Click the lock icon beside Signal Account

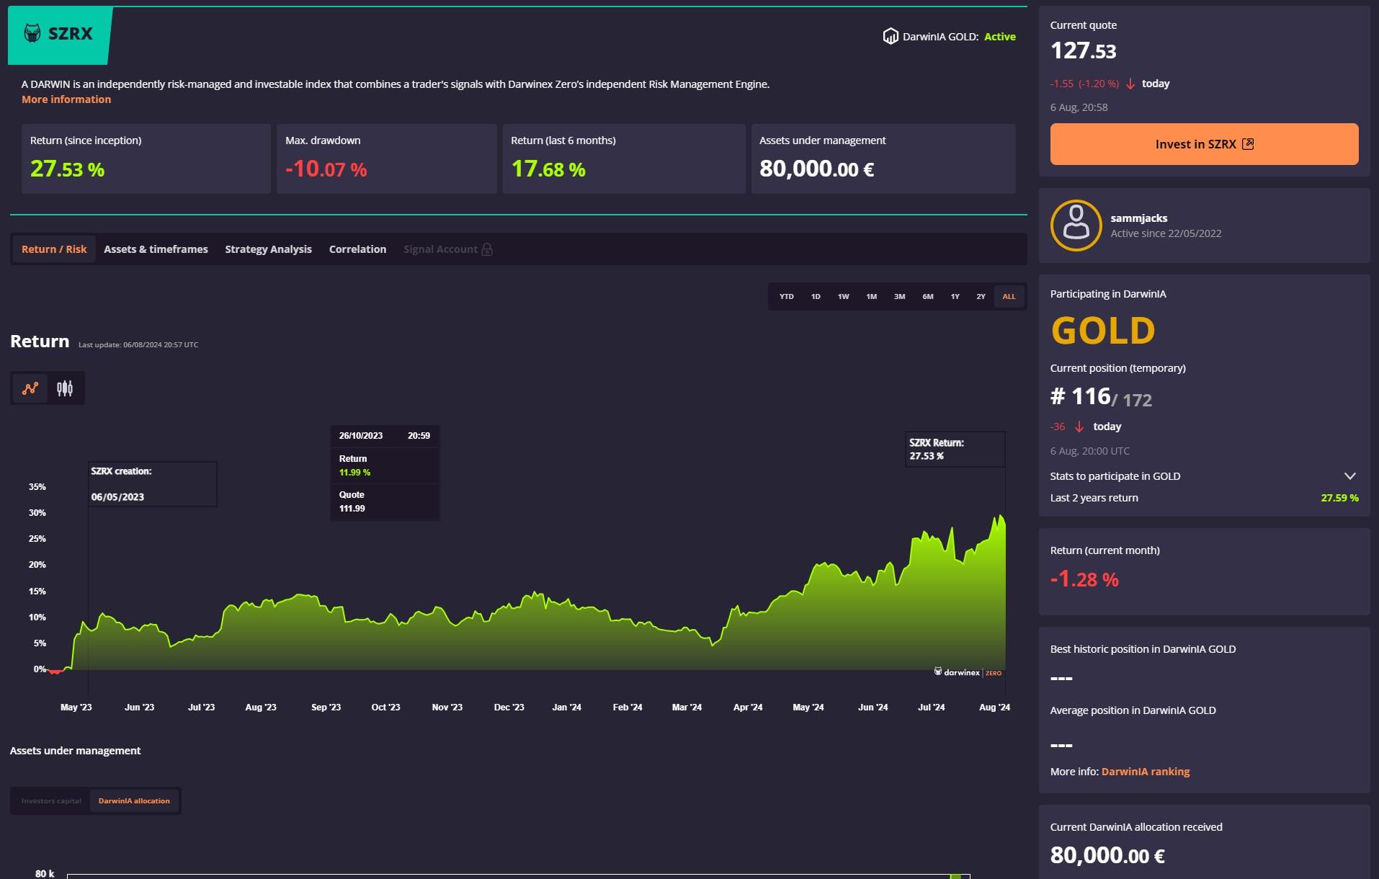pos(487,249)
